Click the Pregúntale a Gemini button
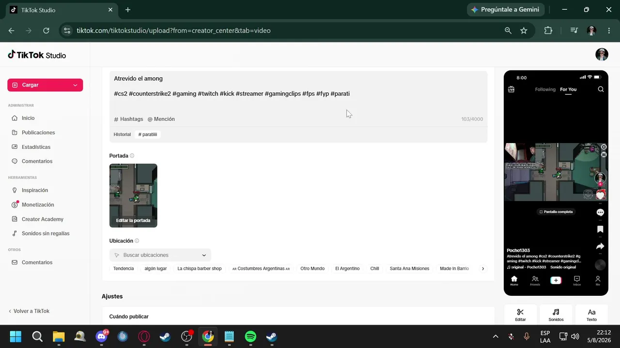The height and width of the screenshot is (348, 620). [x=505, y=10]
